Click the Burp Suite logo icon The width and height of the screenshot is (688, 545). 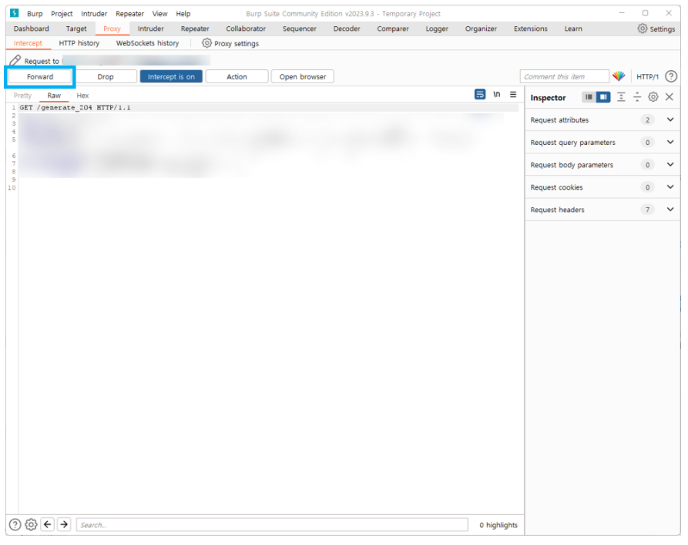(x=14, y=13)
